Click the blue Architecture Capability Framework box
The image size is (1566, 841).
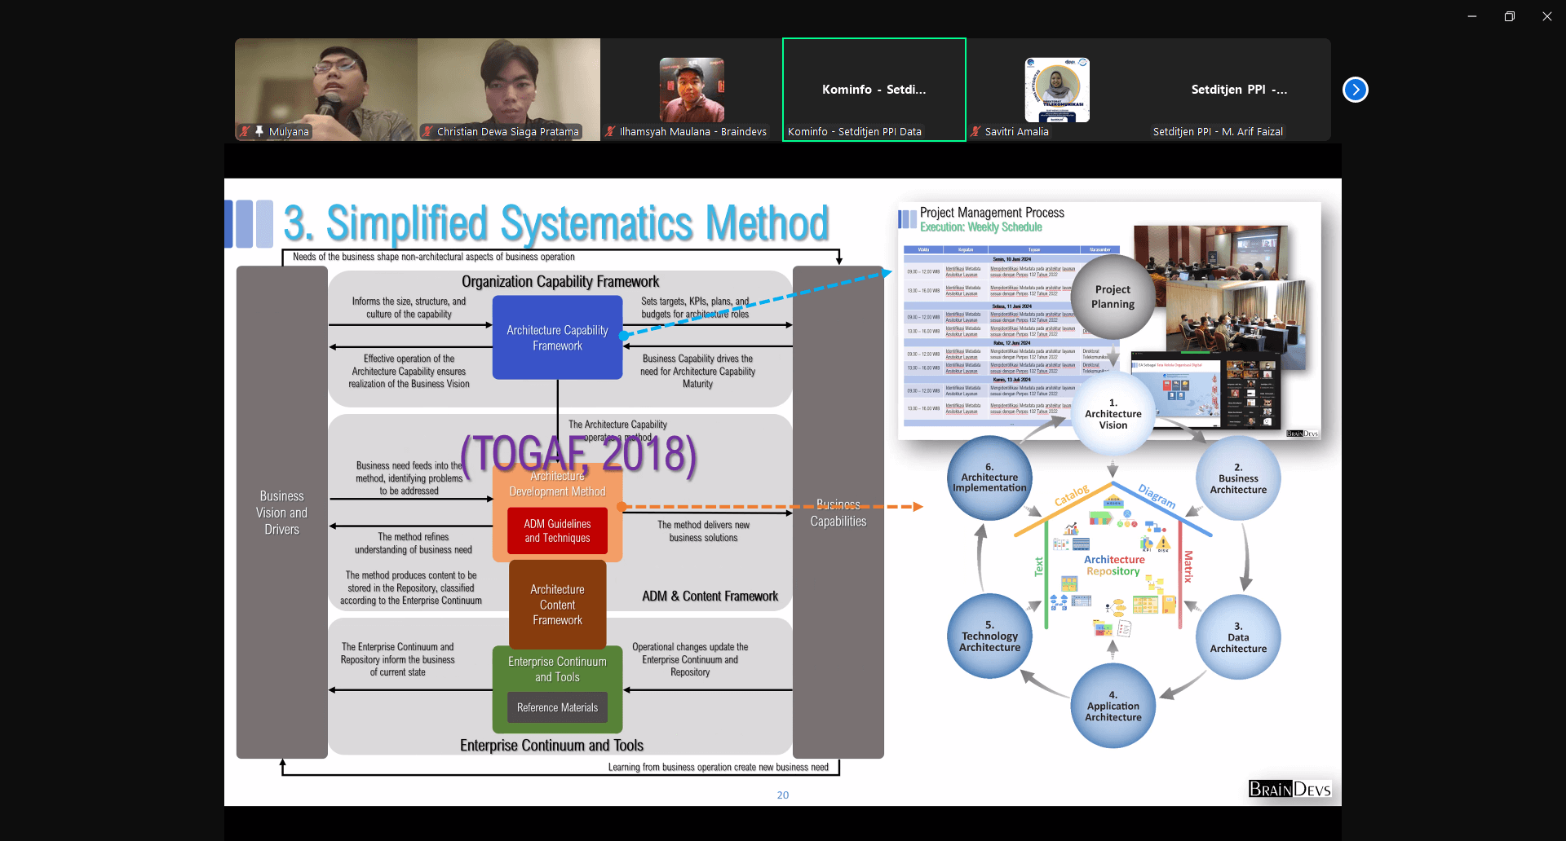[x=557, y=338]
